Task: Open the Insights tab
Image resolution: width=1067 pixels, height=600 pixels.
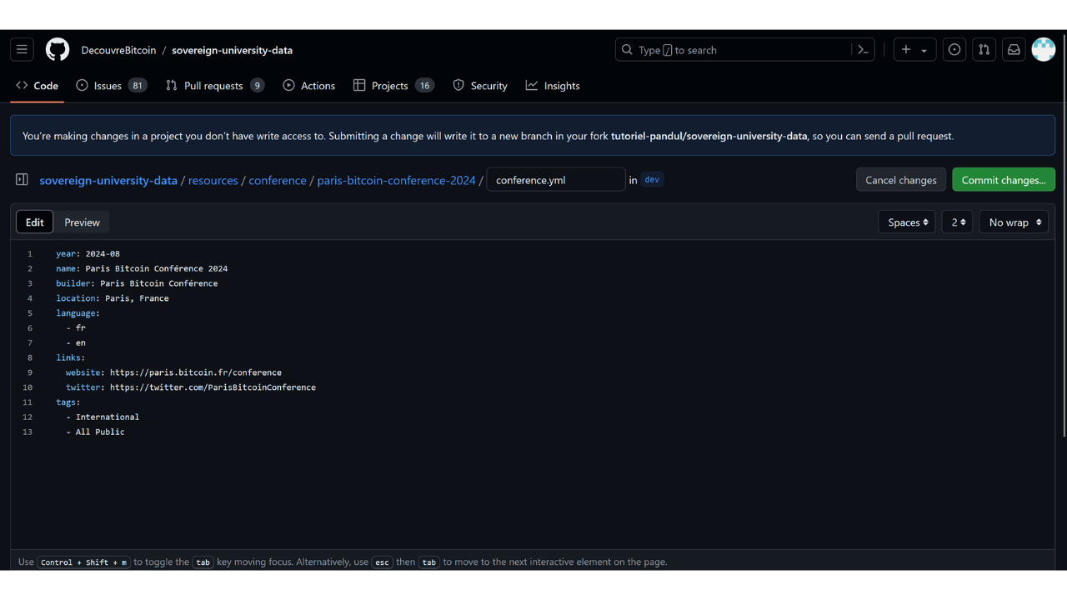Action: 553,86
